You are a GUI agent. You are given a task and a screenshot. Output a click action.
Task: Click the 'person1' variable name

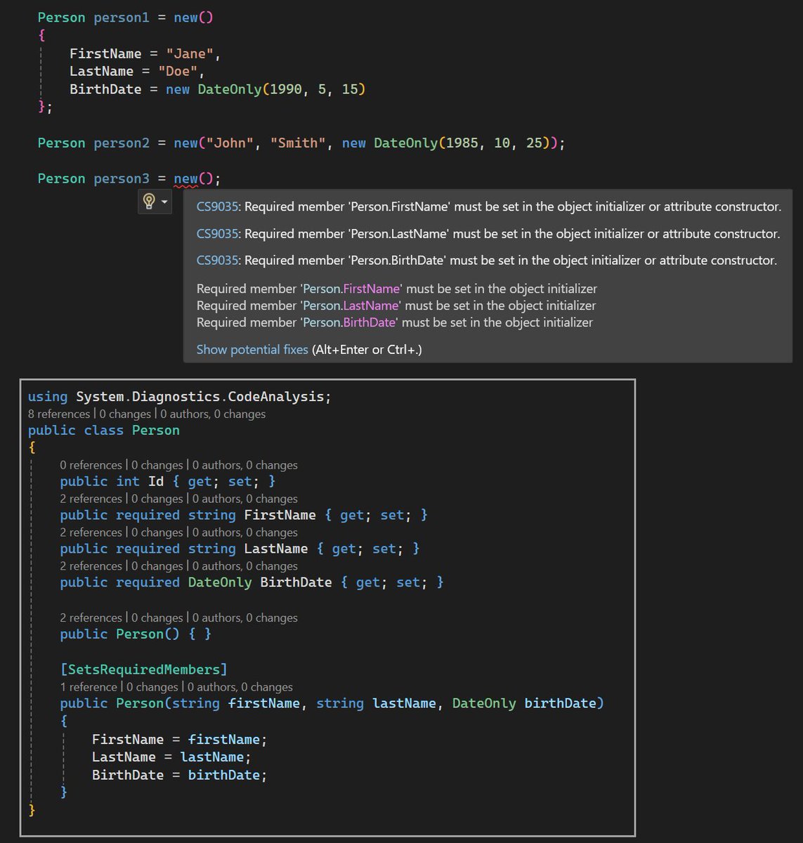(122, 18)
